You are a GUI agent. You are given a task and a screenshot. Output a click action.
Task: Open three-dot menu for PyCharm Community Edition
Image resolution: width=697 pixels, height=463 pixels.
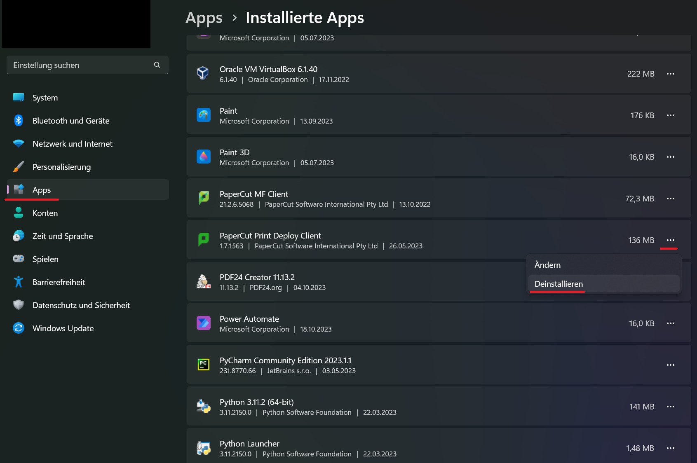click(x=671, y=365)
